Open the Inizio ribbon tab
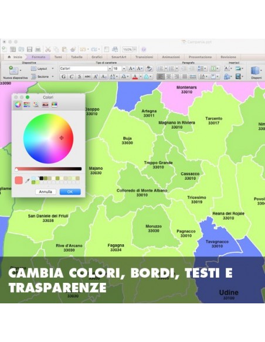Image resolution: width=265 pixels, height=342 pixels. pos(15,57)
